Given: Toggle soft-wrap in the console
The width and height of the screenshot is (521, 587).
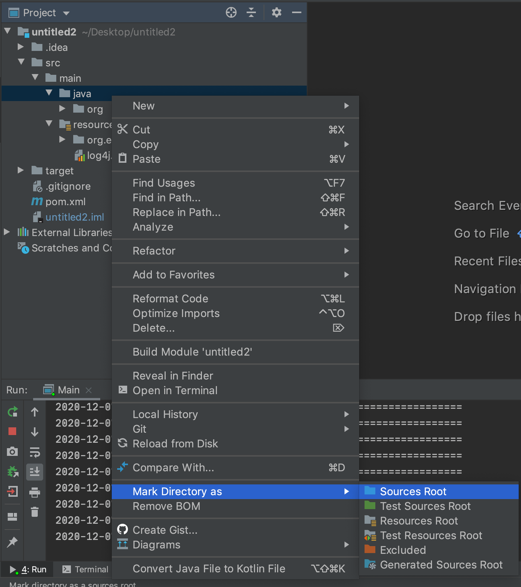Looking at the screenshot, I should click(35, 452).
